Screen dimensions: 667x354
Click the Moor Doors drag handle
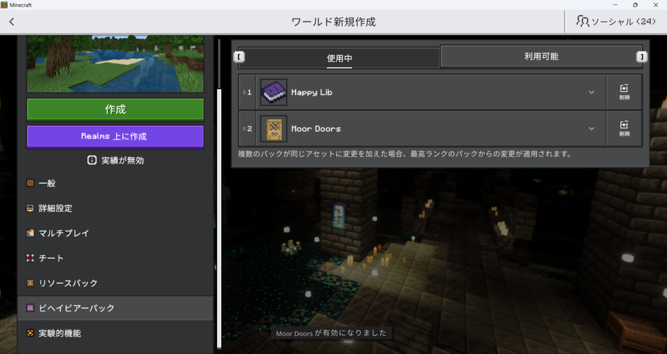[244, 129]
